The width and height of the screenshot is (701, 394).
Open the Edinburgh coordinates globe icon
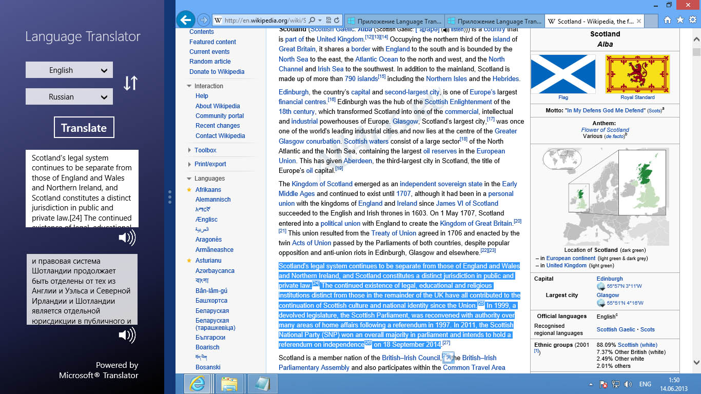pyautogui.click(x=601, y=286)
